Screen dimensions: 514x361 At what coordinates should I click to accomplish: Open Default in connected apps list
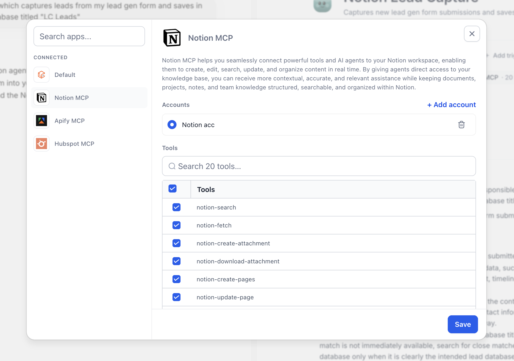[x=89, y=75]
